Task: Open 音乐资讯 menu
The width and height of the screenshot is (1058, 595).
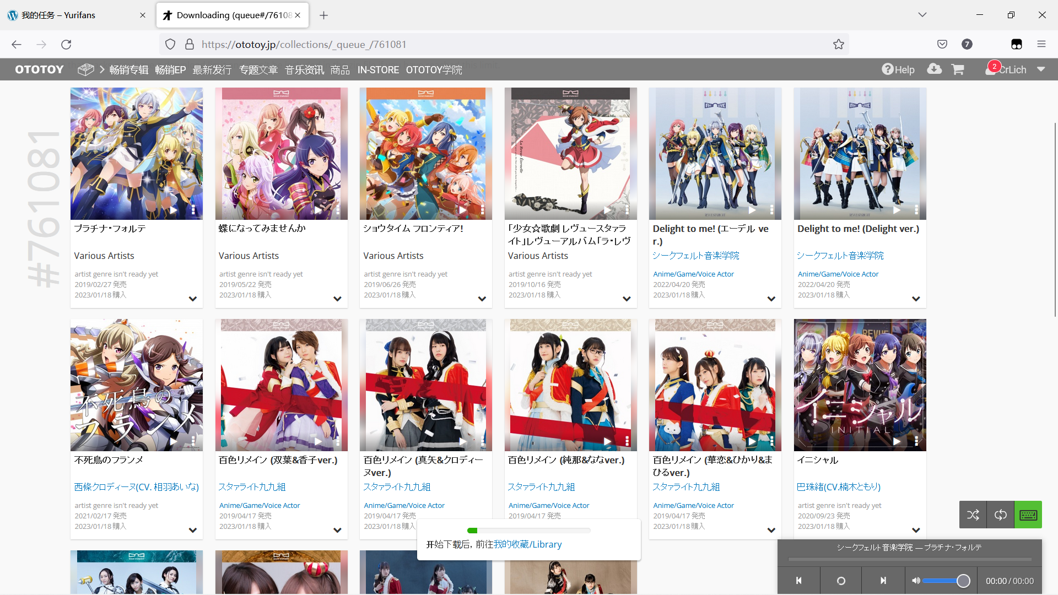Action: 304,69
